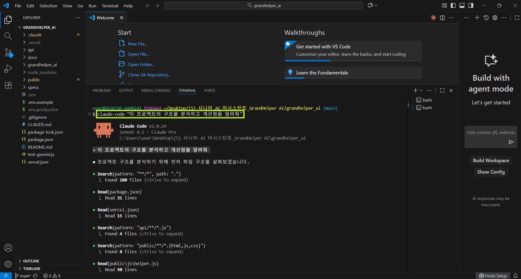
Task: Click the chat Add context input field
Action: click(488, 133)
